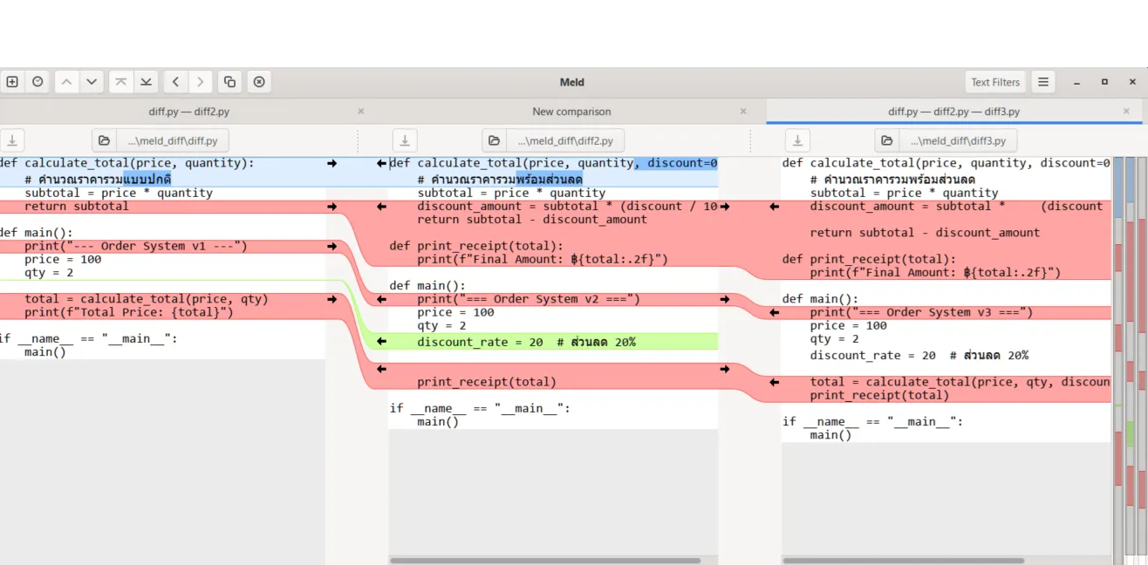The width and height of the screenshot is (1148, 565).
Task: Go to previous change with up chevron
Action: 67,82
